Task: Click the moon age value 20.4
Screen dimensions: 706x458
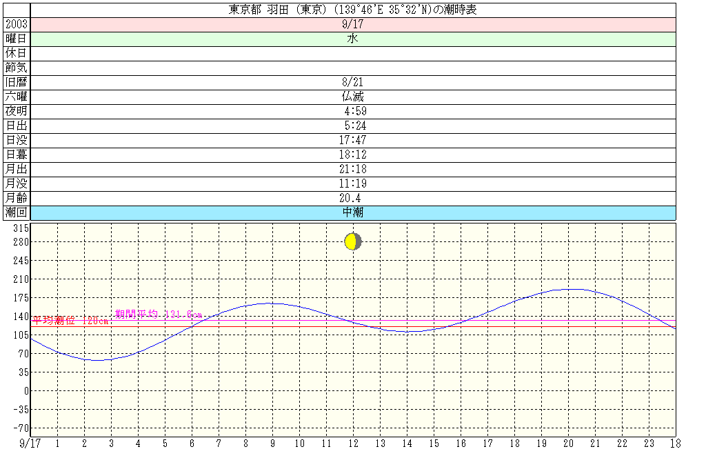Action: pyautogui.click(x=352, y=198)
